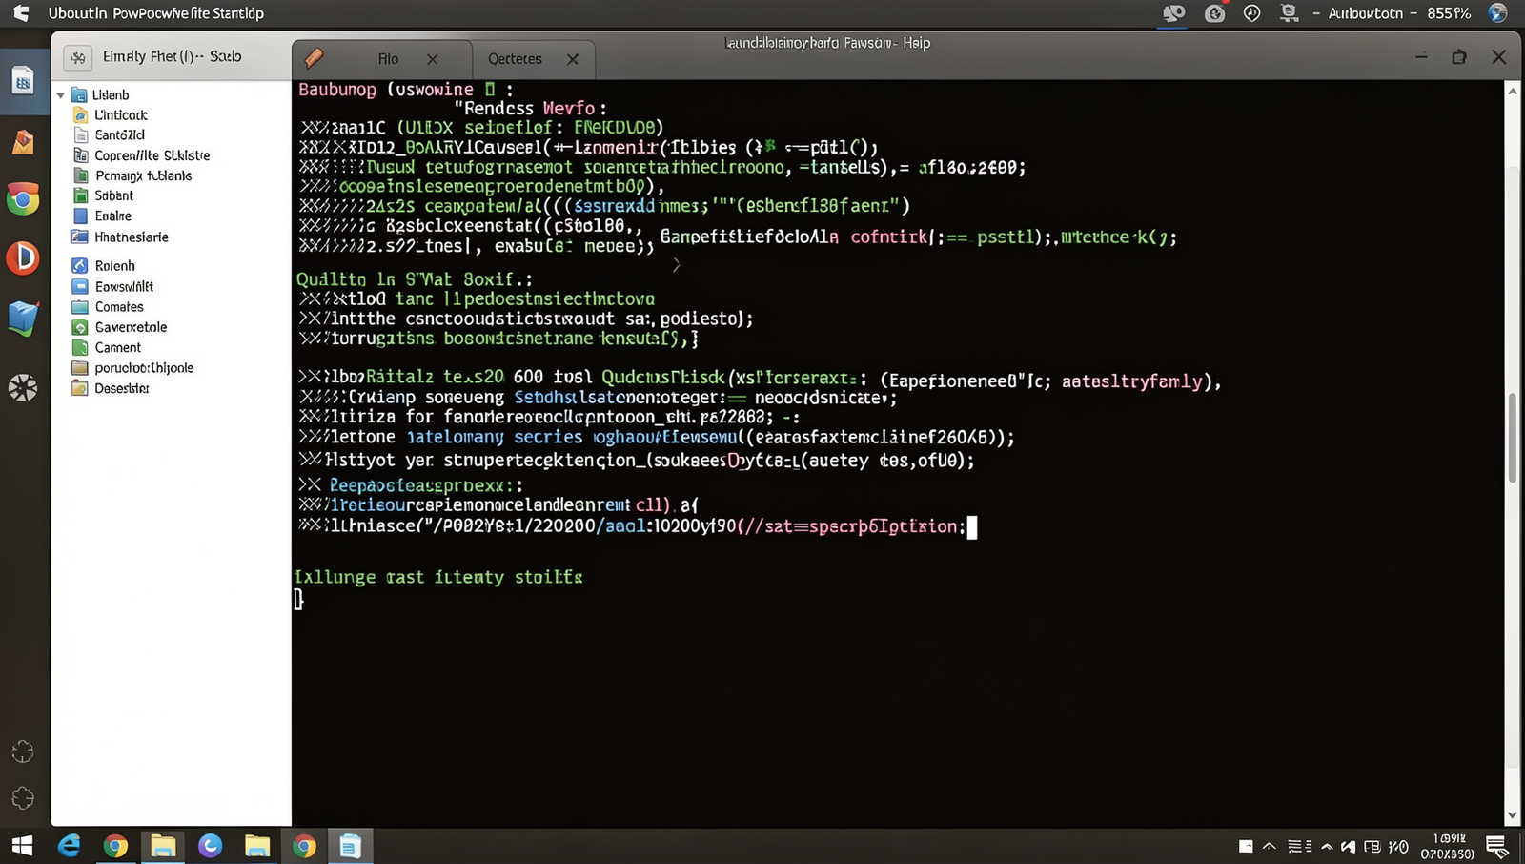The height and width of the screenshot is (864, 1525).
Task: Close the Qetetes tab
Action: [573, 59]
